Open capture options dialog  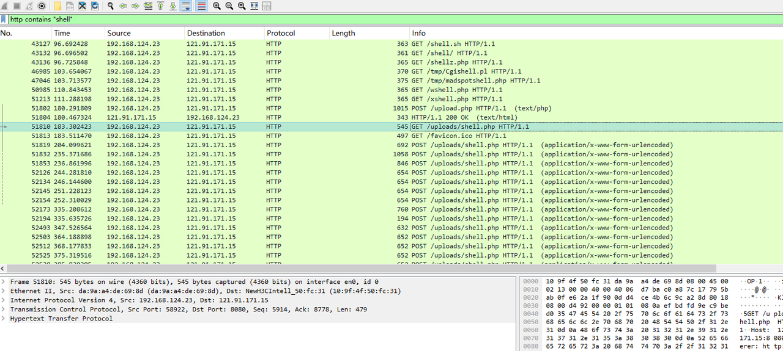42,6
